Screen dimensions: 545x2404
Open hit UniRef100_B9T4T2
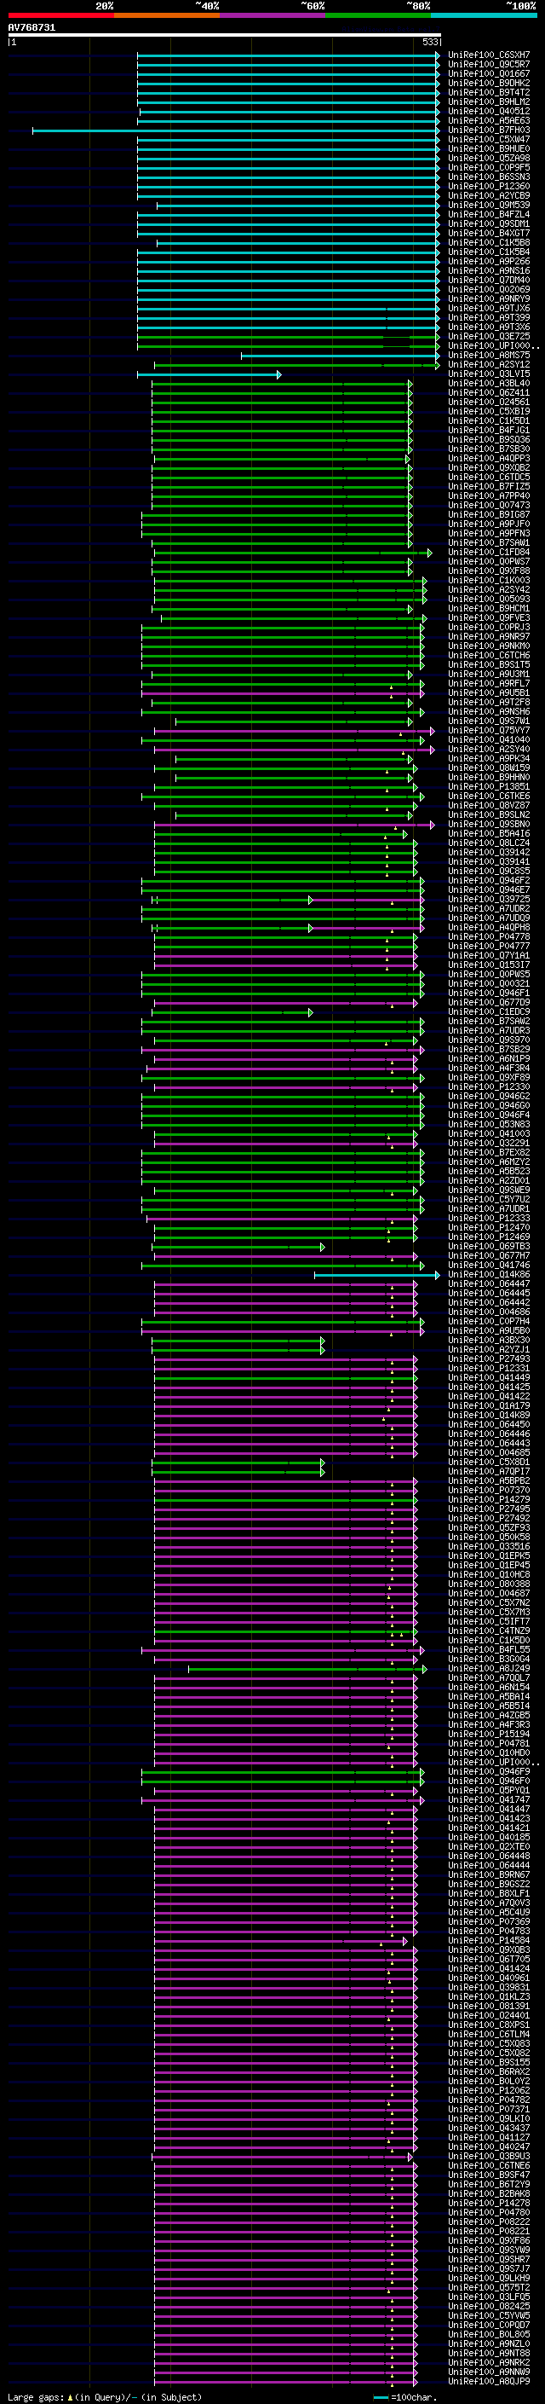pyautogui.click(x=489, y=92)
